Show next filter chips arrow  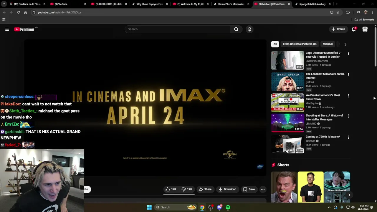pos(345,44)
